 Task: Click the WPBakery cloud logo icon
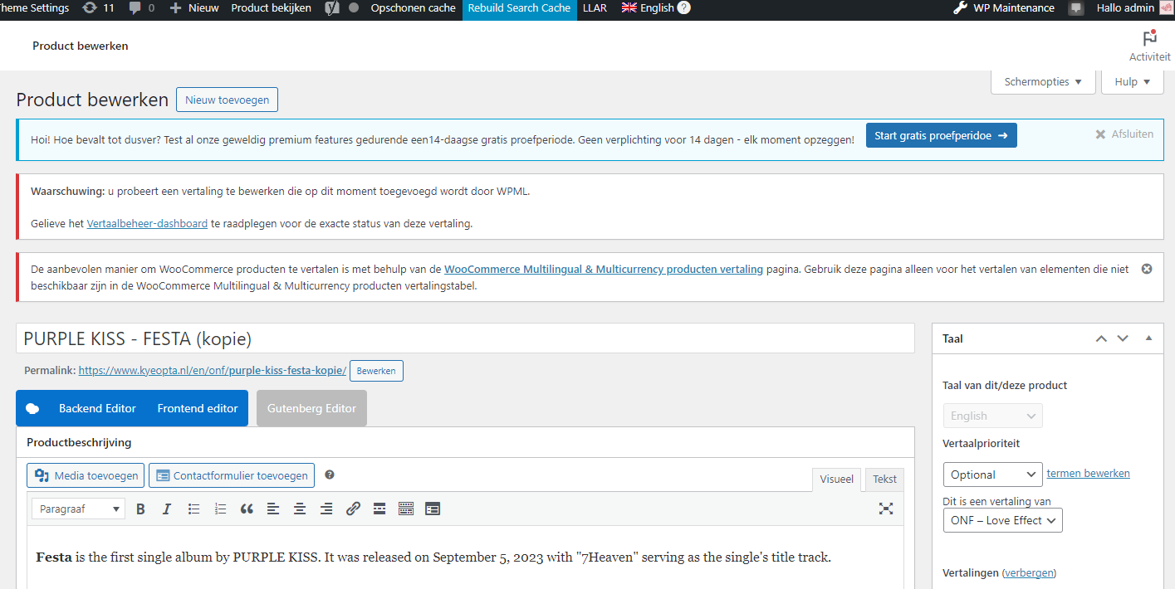tap(32, 408)
